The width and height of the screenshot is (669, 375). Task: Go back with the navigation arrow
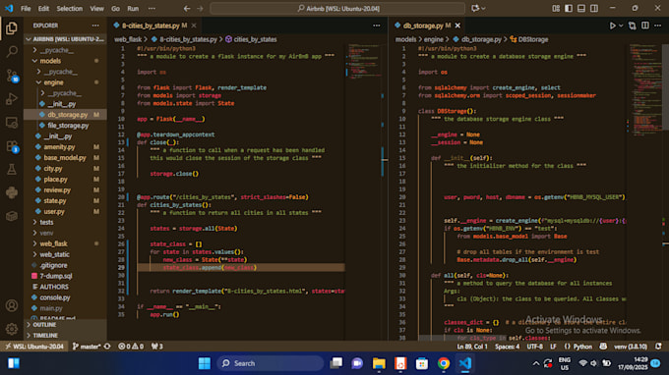tap(187, 9)
